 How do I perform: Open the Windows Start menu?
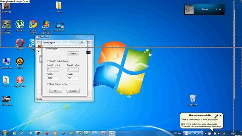pyautogui.click(x=5, y=133)
